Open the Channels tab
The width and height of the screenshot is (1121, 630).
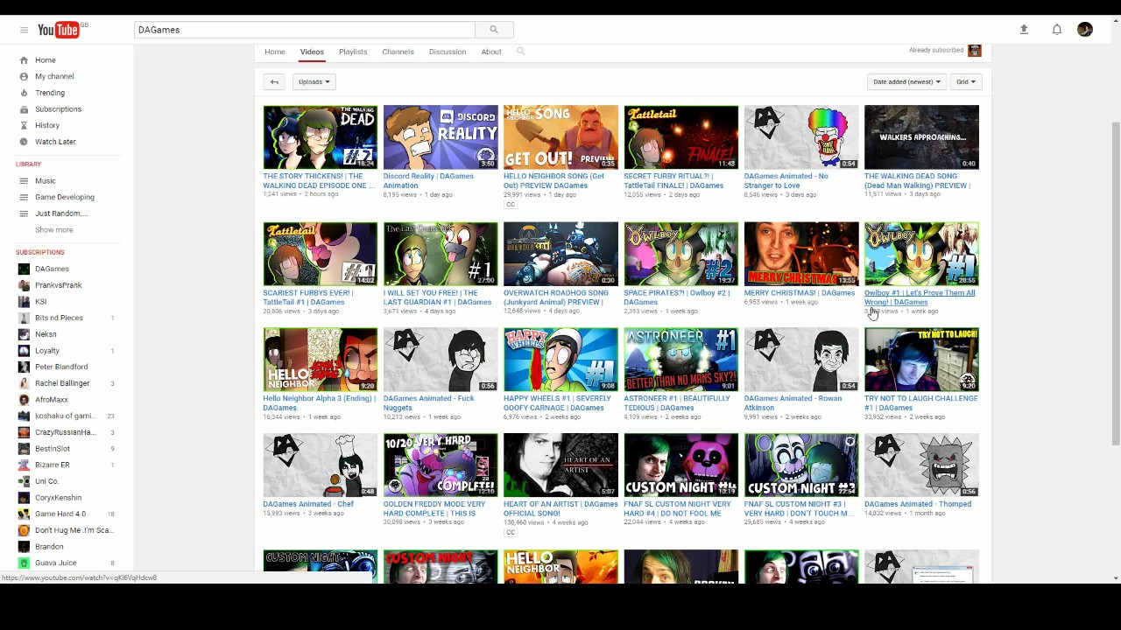pos(398,52)
